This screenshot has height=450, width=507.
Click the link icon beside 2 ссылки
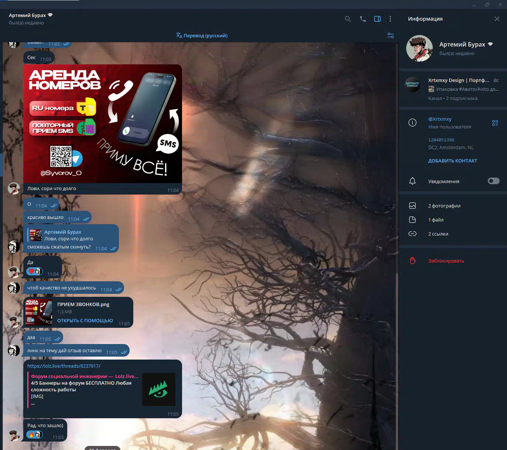pyautogui.click(x=412, y=234)
